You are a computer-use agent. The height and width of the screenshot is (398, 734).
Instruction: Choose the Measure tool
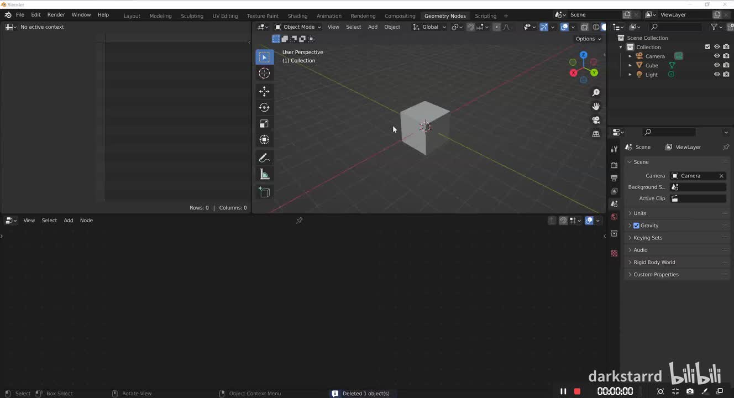point(264,175)
